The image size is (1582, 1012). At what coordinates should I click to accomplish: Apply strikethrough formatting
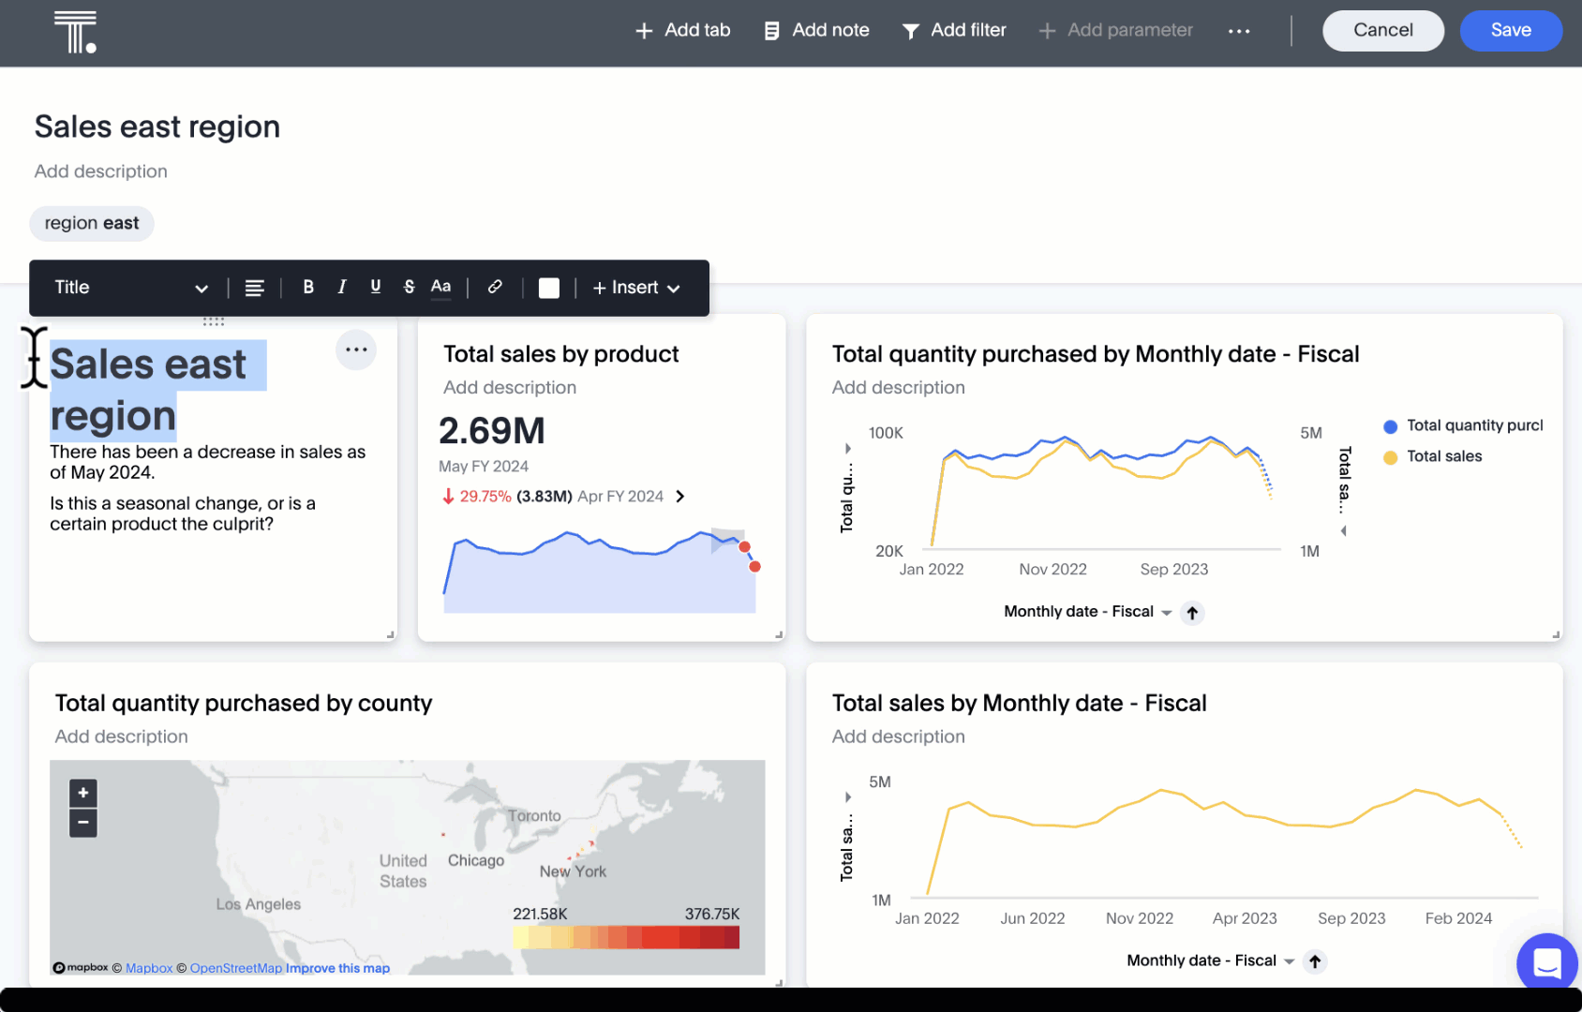point(409,288)
